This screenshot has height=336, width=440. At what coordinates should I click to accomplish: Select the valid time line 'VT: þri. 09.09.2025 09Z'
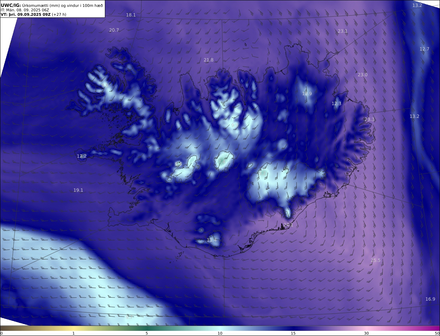26,14
